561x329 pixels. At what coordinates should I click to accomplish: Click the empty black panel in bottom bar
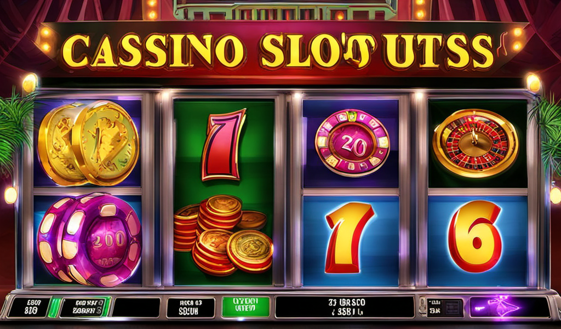pos(136,308)
